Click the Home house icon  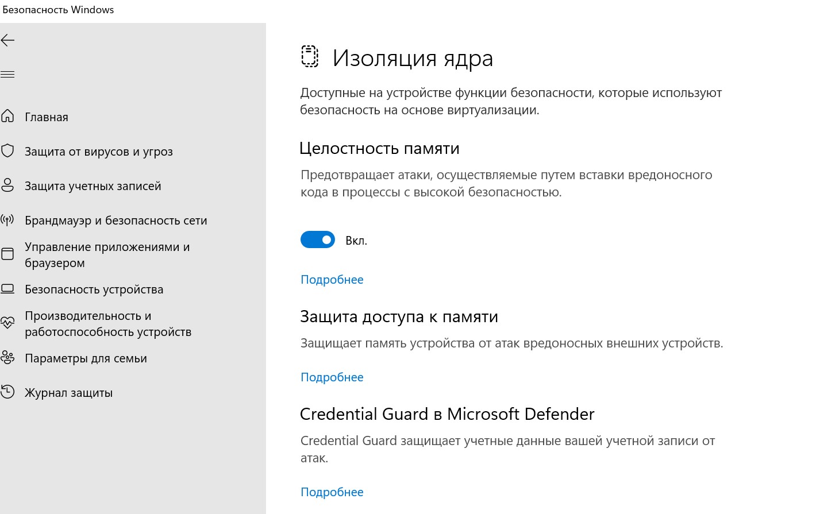[7, 117]
